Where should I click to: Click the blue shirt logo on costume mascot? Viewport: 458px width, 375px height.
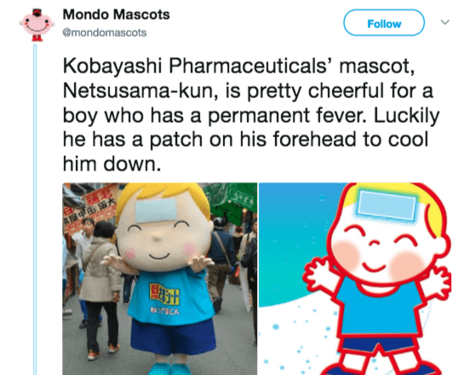(x=164, y=292)
